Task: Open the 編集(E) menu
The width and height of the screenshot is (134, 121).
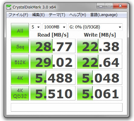Action: (38, 15)
